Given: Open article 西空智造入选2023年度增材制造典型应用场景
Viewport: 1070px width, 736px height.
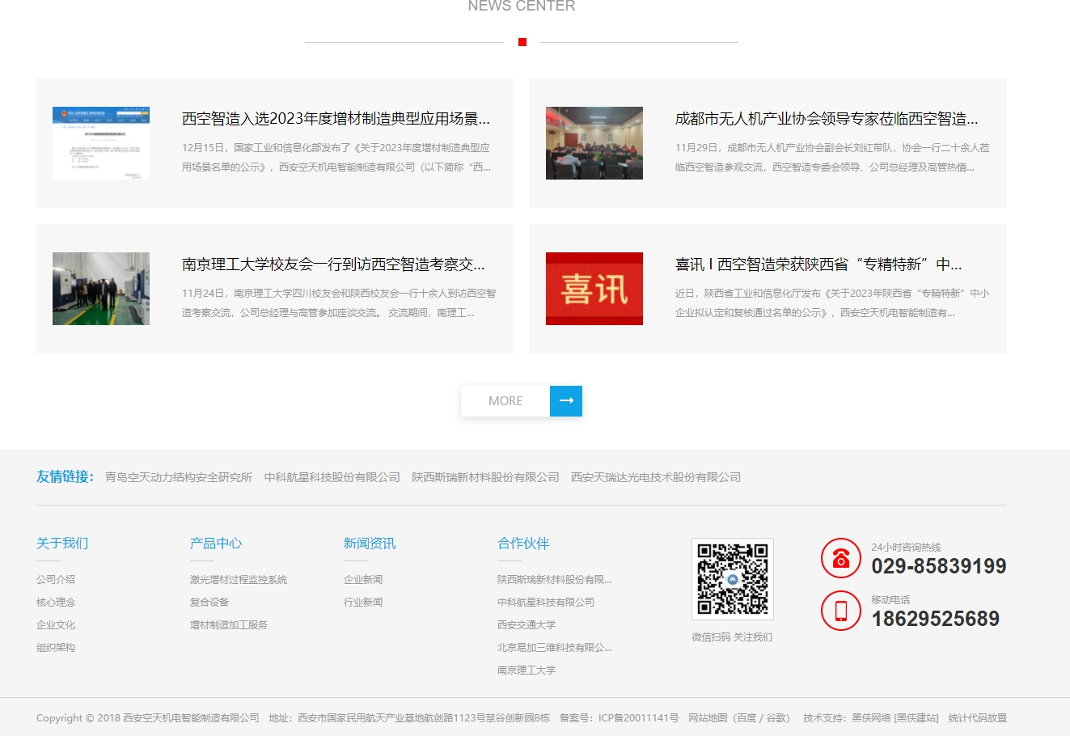Looking at the screenshot, I should point(336,119).
